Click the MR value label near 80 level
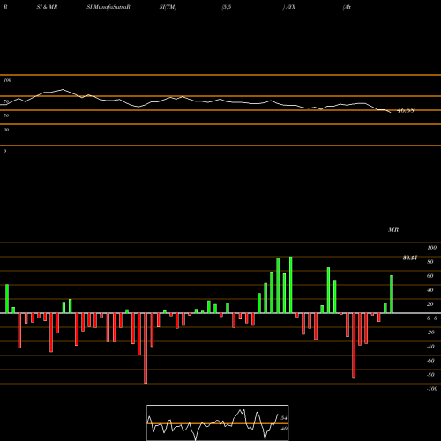This screenshot has width=441, height=441. (x=410, y=258)
